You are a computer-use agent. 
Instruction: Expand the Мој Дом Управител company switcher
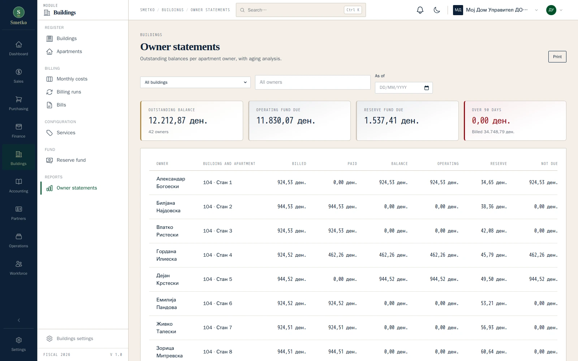coord(496,10)
